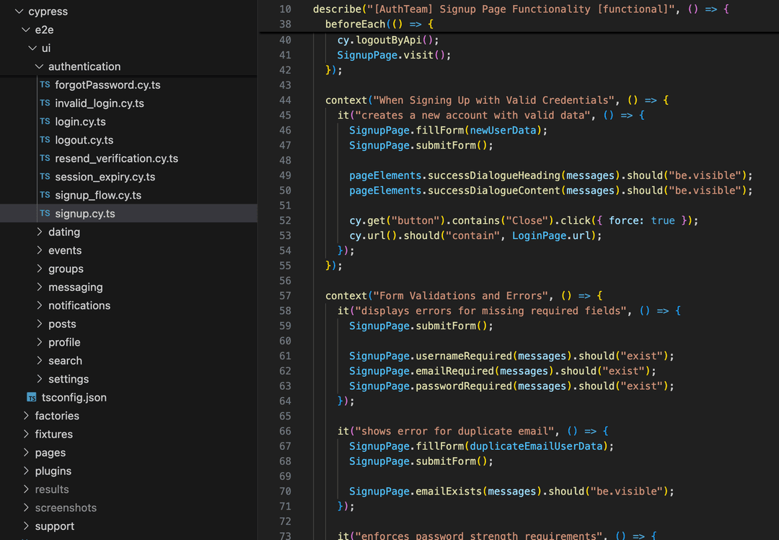Click line number 66 in the gutter
This screenshot has height=540, width=779.
tap(285, 431)
